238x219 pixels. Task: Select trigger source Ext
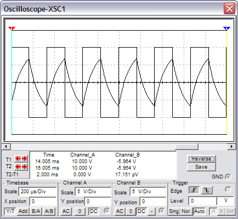pyautogui.click(x=230, y=211)
